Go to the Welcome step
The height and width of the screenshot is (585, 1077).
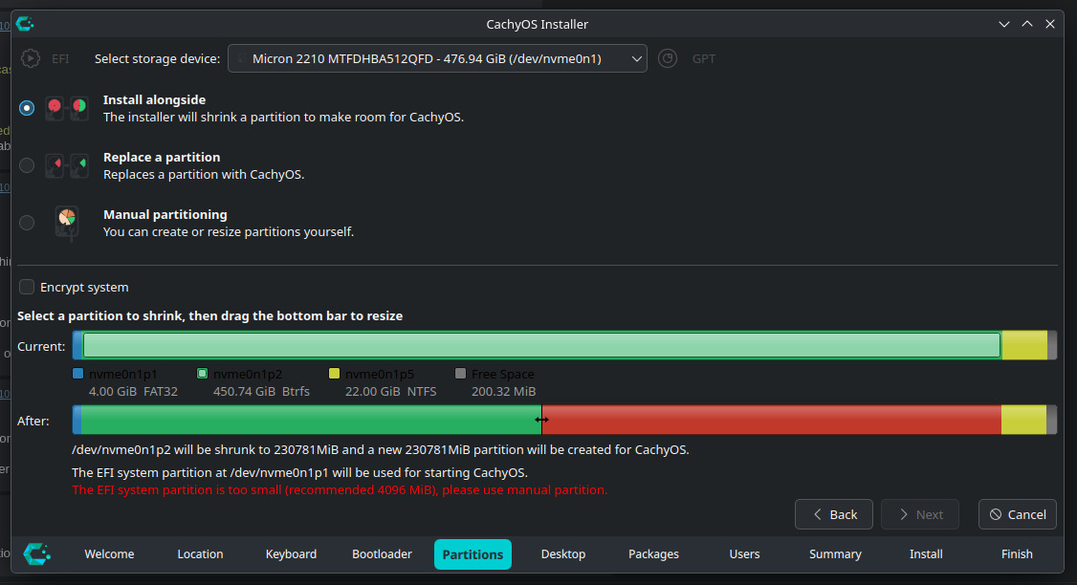(109, 554)
